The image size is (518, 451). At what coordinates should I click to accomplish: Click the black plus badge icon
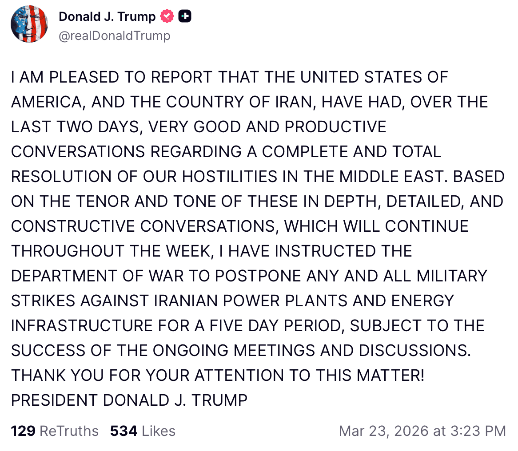point(184,17)
